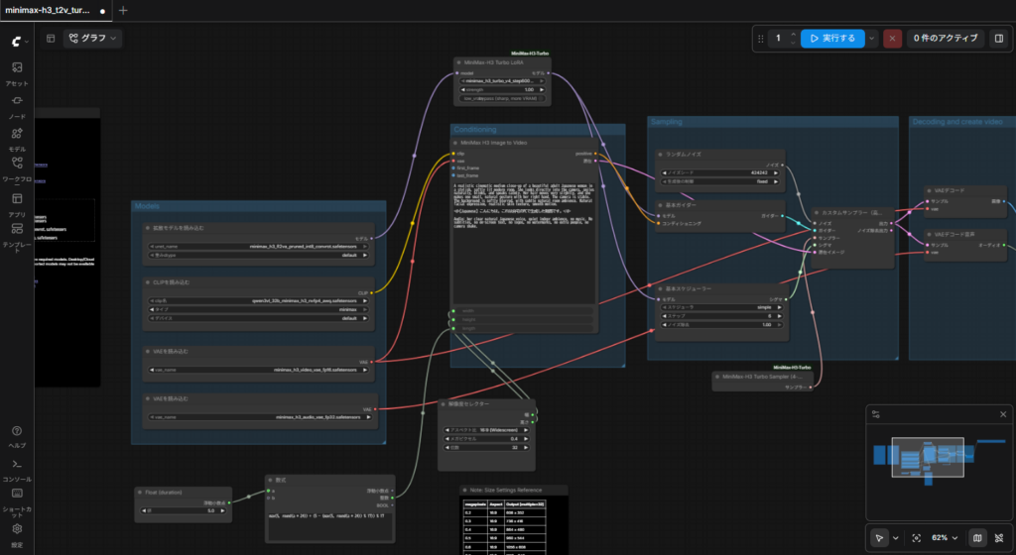Viewport: 1016px width, 555px height.
Task: Close the minimap panel
Action: coord(1003,414)
